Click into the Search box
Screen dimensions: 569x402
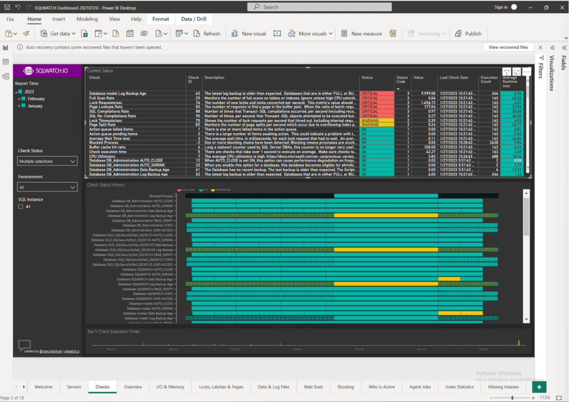pos(320,7)
